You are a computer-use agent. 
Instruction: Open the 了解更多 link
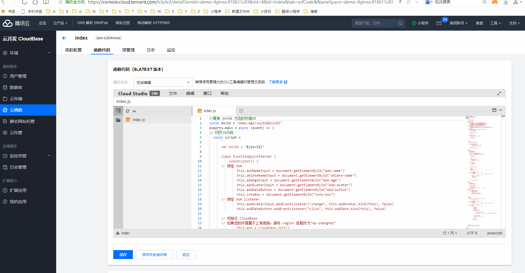click(276, 82)
